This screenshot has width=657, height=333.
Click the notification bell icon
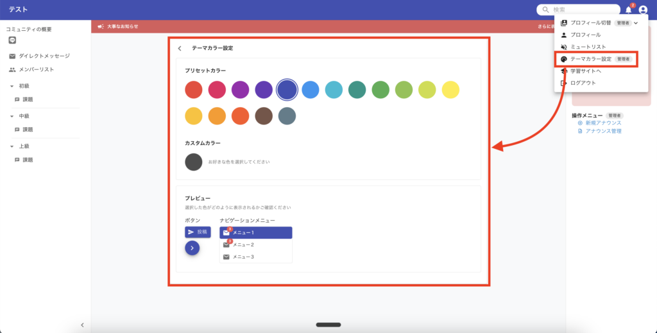click(x=628, y=10)
